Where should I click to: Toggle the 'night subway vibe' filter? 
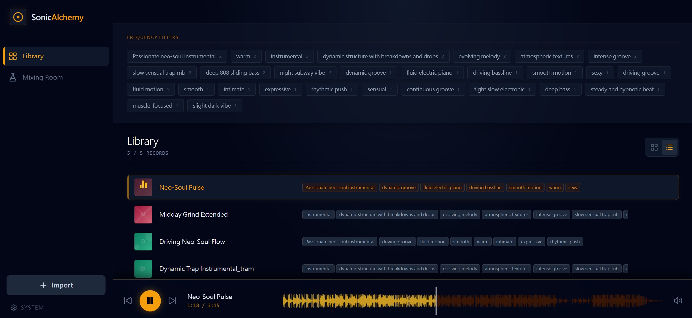[x=305, y=73]
